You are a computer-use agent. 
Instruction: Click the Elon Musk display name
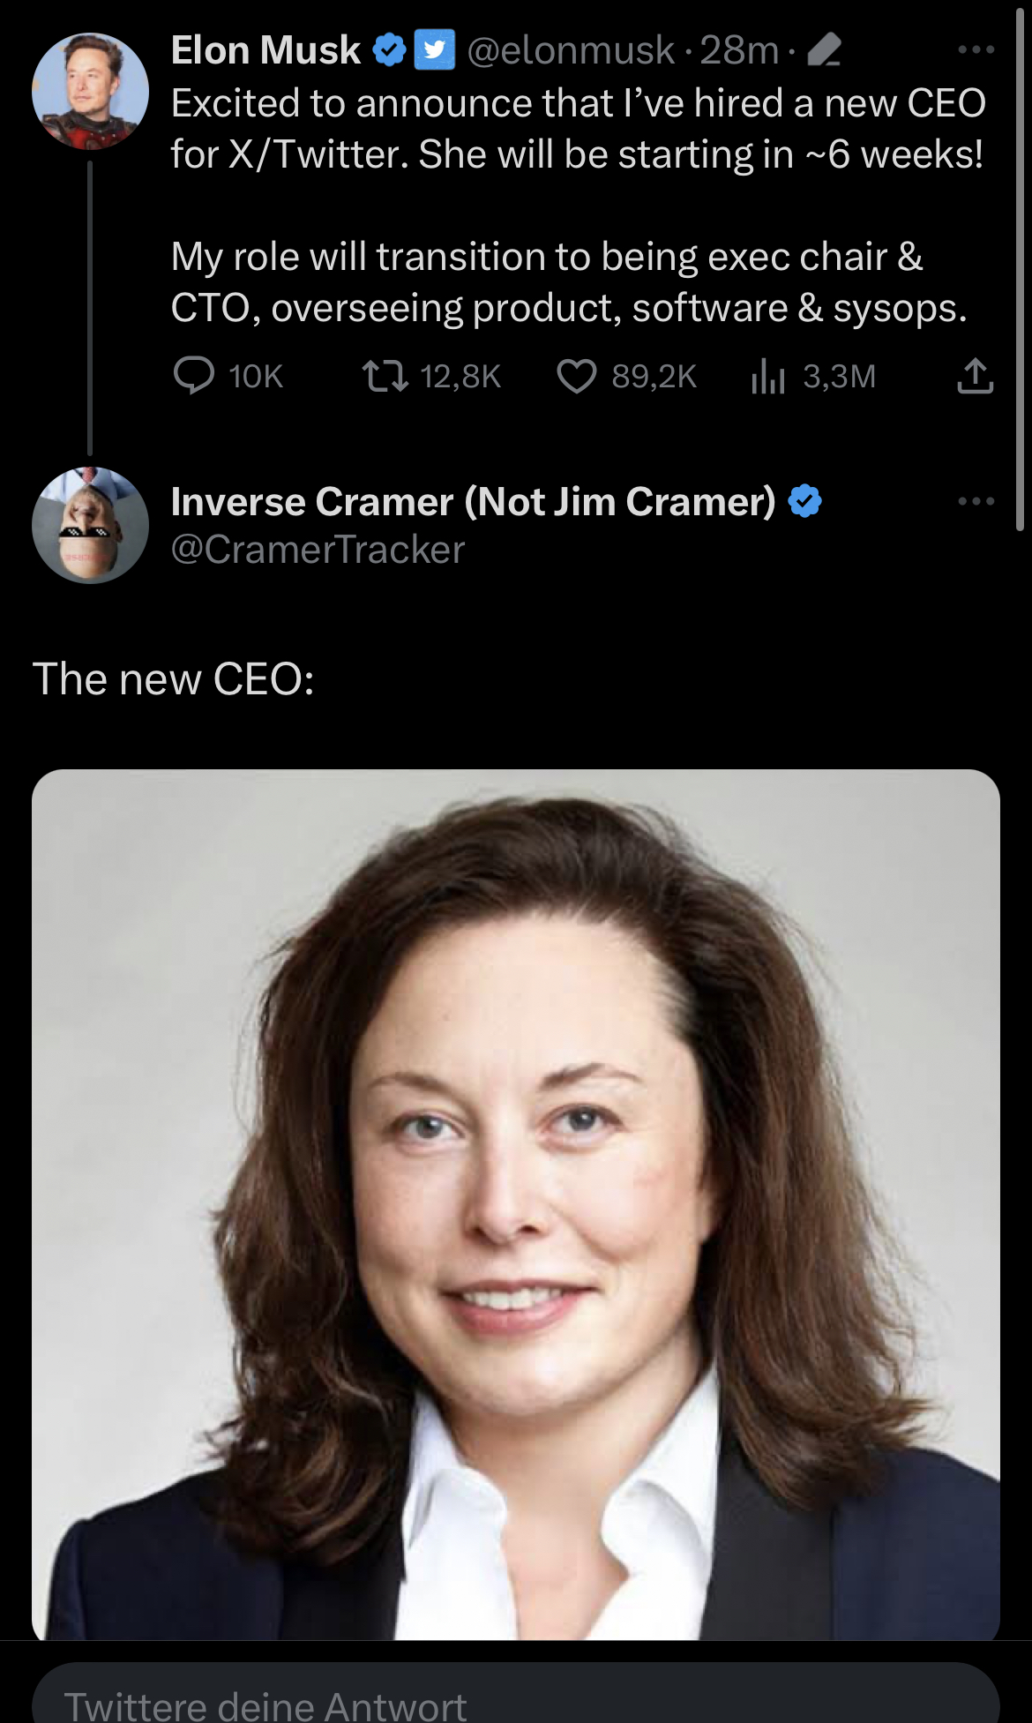pos(265,50)
